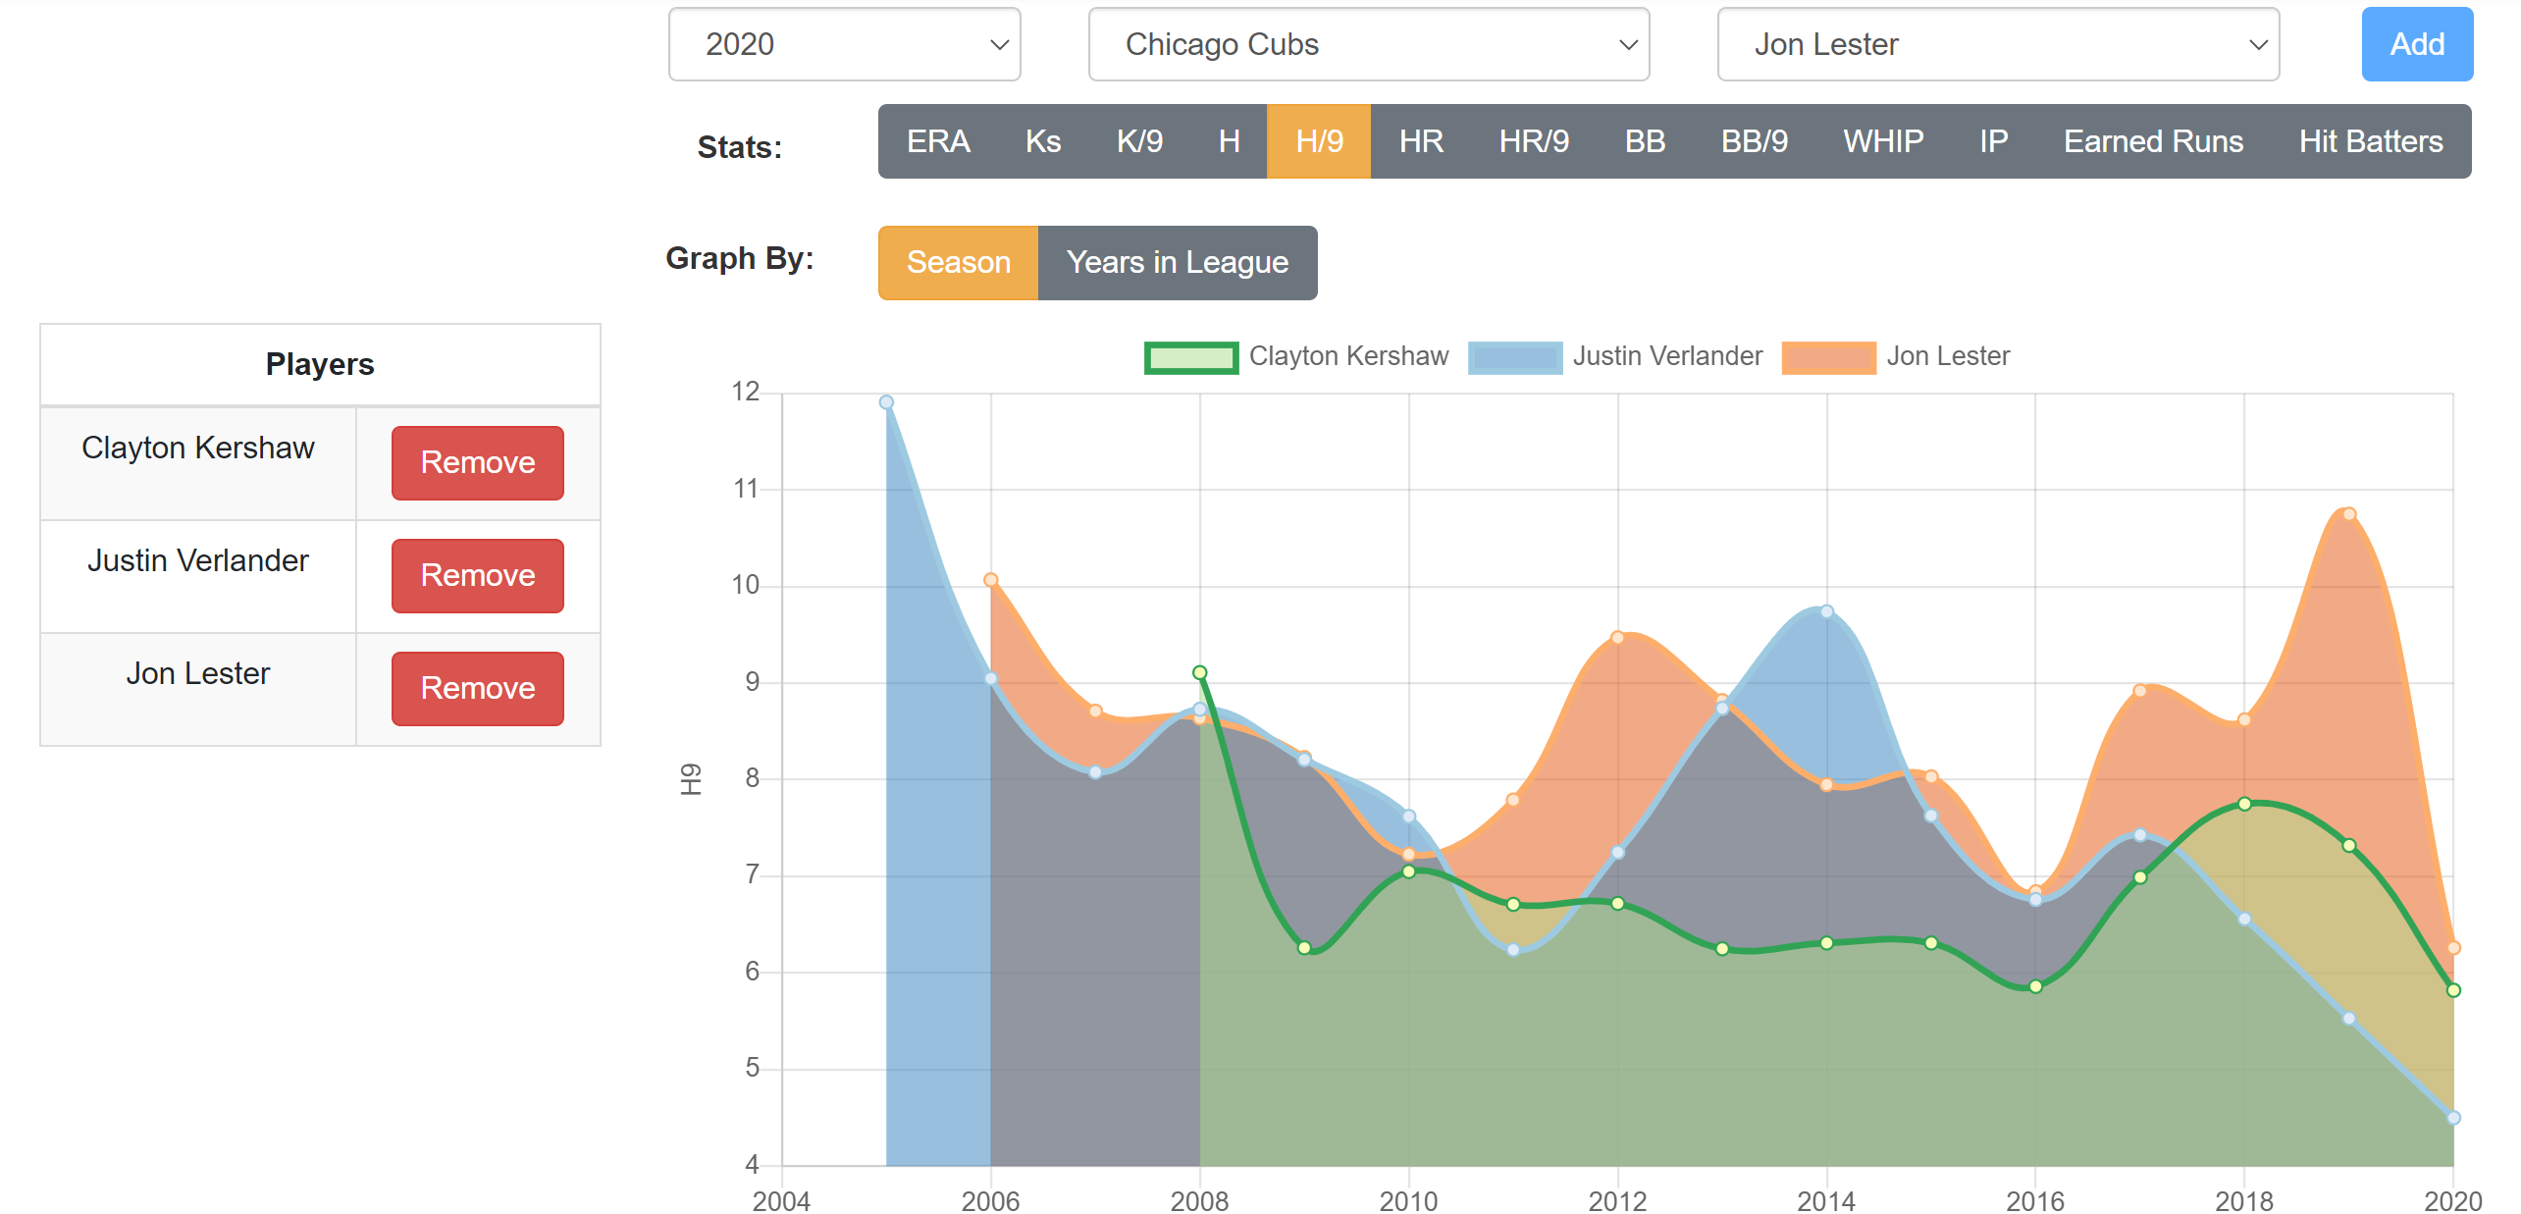
Task: Select the BB stat
Action: click(1645, 141)
